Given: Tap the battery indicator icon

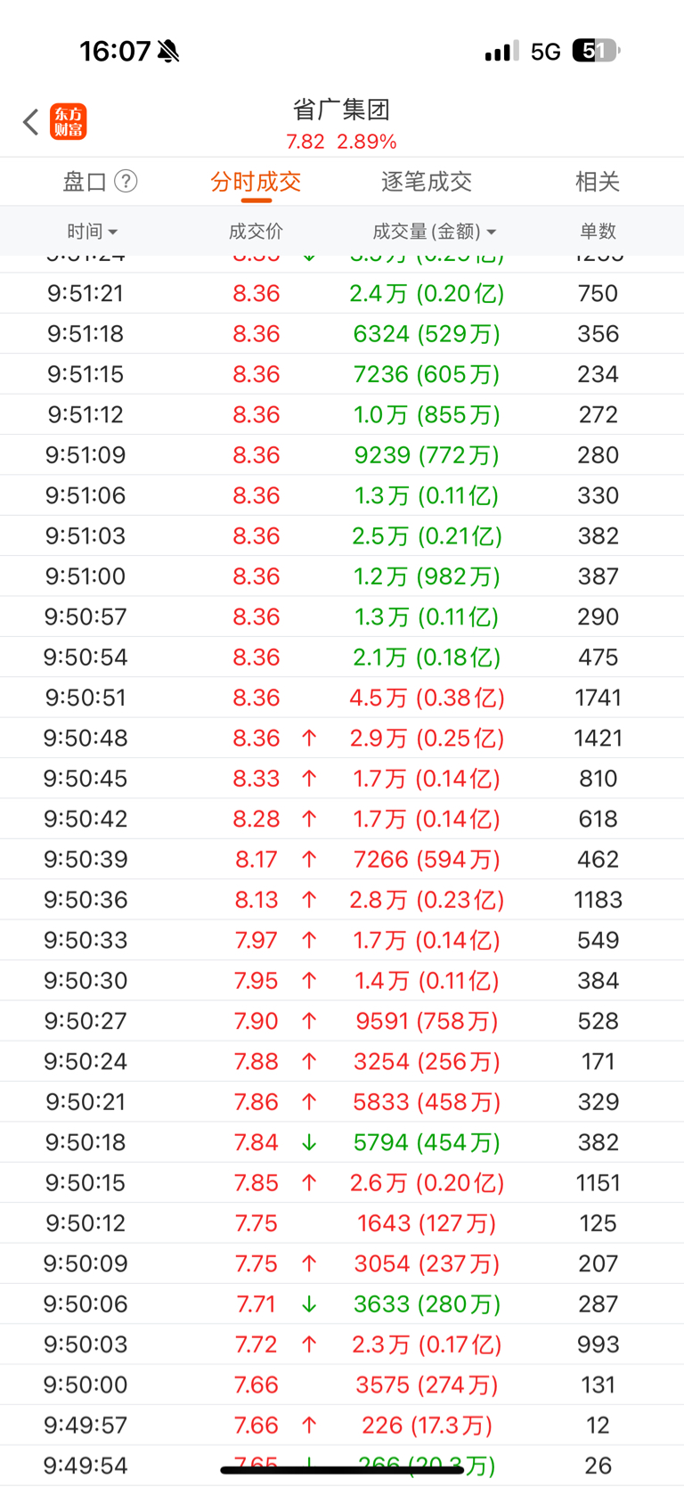Looking at the screenshot, I should point(596,51).
